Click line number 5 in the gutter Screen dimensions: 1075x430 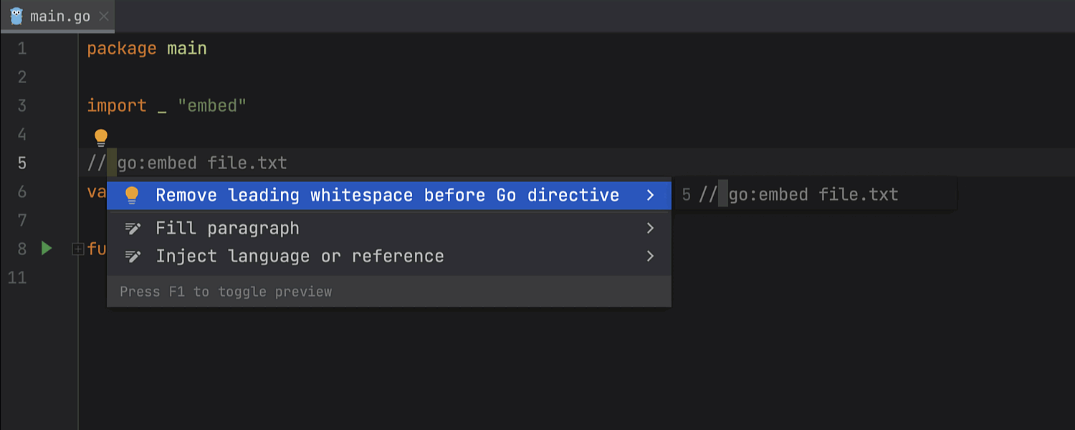21,163
